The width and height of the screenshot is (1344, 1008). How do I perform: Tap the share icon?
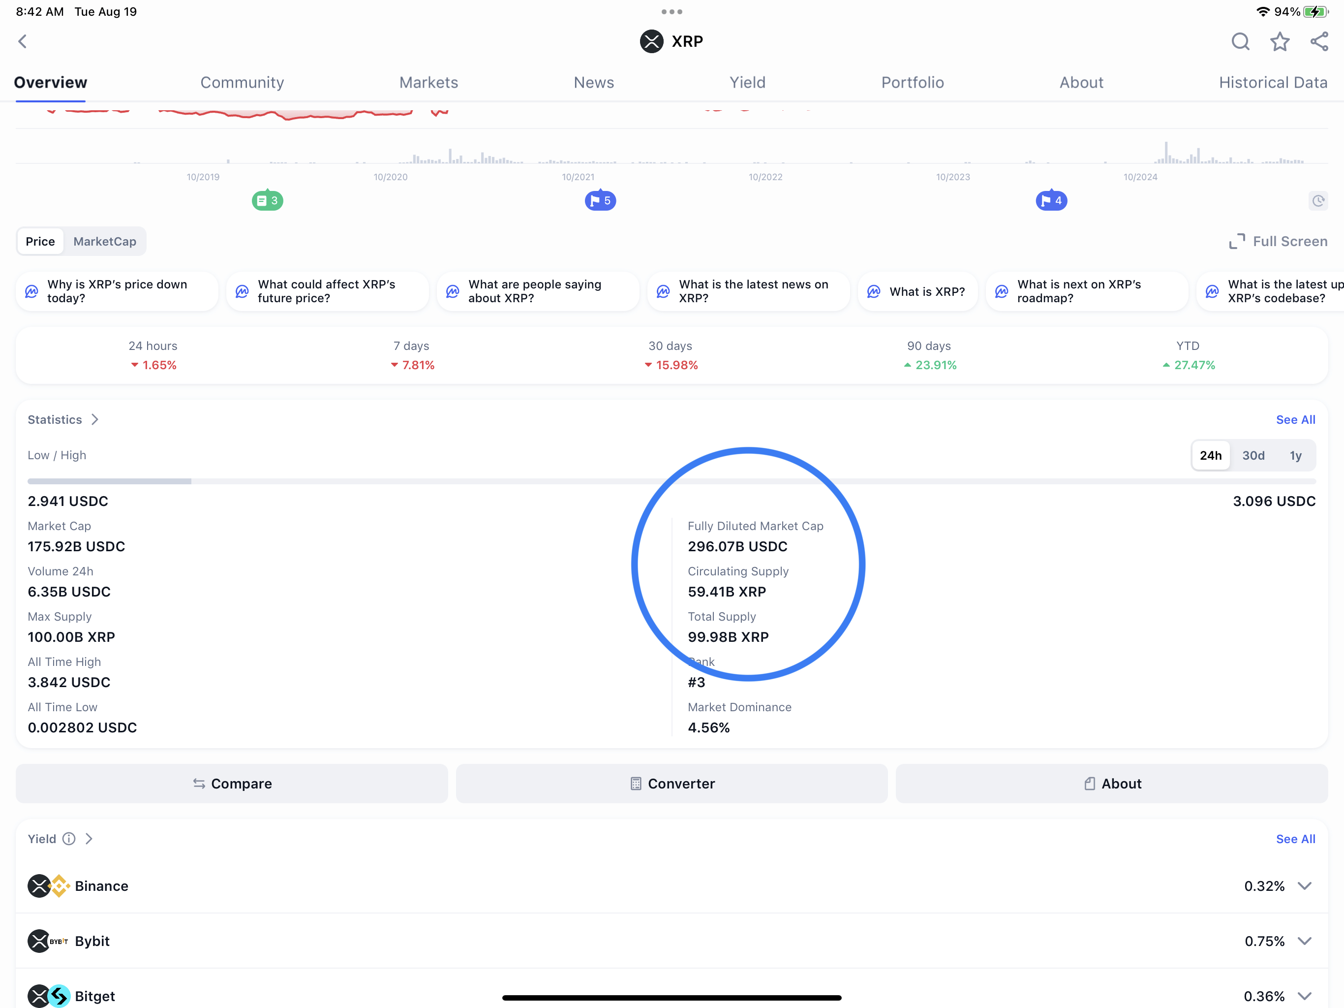point(1319,41)
